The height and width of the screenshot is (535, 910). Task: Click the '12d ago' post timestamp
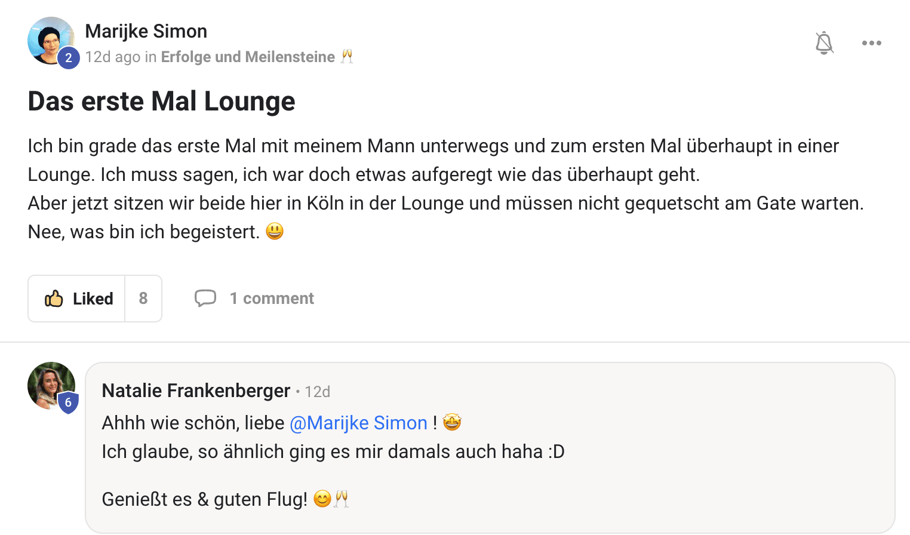(x=112, y=57)
